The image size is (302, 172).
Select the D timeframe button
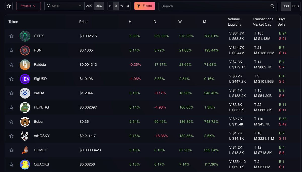[x=116, y=6]
